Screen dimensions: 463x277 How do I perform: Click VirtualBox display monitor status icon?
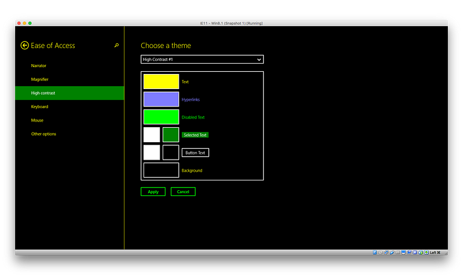(403, 253)
